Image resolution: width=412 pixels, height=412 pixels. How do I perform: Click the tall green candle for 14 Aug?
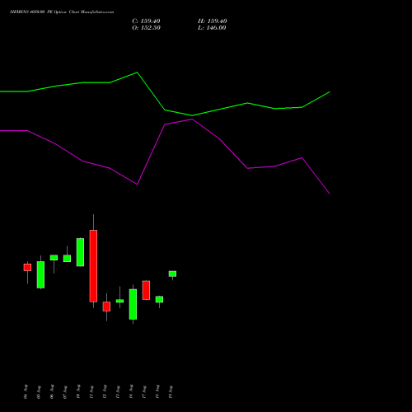coord(133,304)
